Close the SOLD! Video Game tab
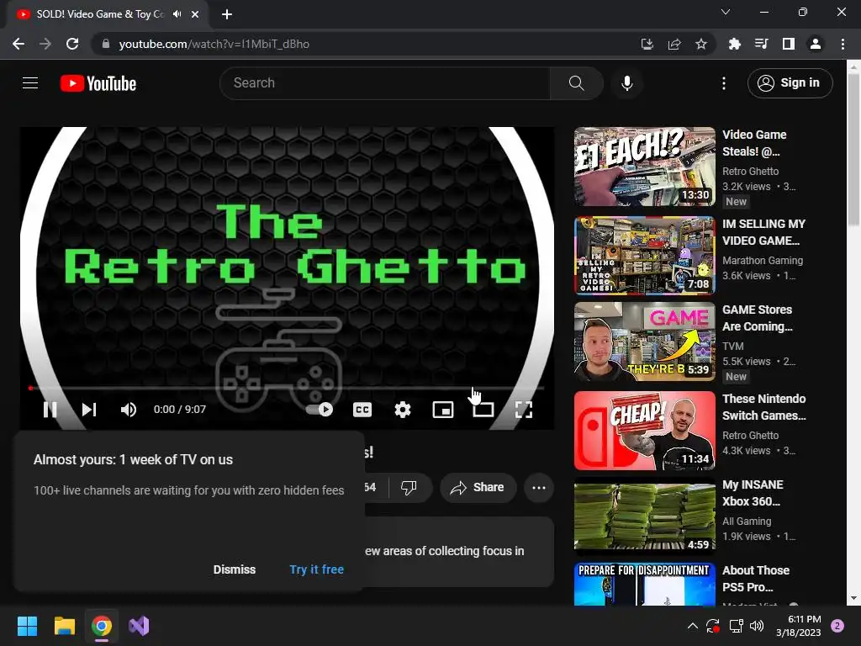The height and width of the screenshot is (646, 861). coord(195,14)
